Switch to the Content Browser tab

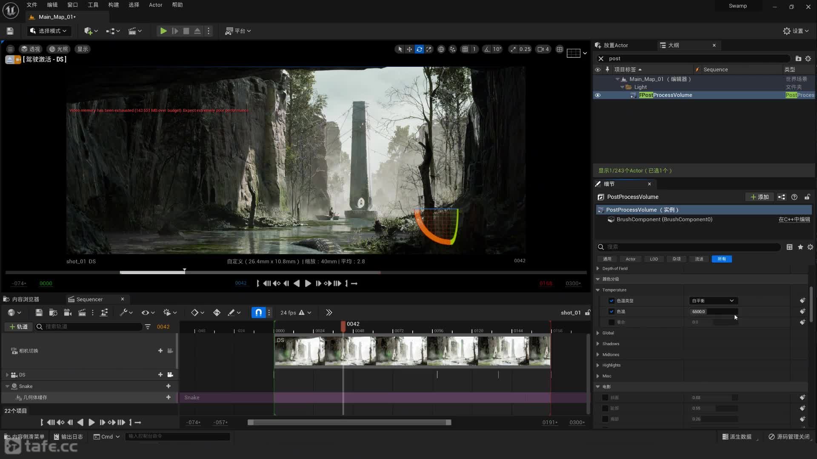pos(26,299)
